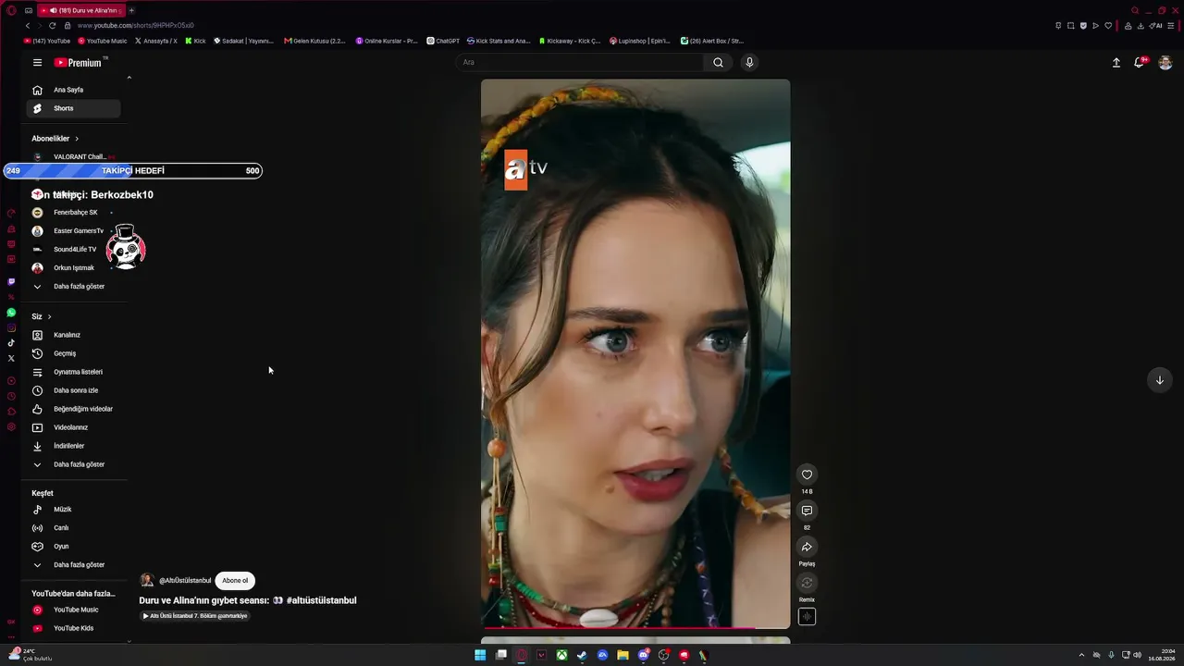Open the Fenerbahçe SK subscription
Screen dimensions: 1184x666
[x=74, y=213]
